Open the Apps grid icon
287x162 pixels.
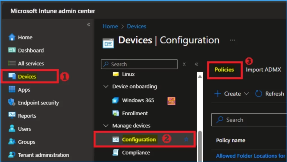click(12, 89)
